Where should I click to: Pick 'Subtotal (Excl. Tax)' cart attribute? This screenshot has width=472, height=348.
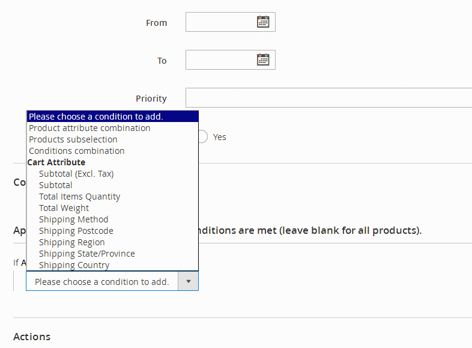76,174
